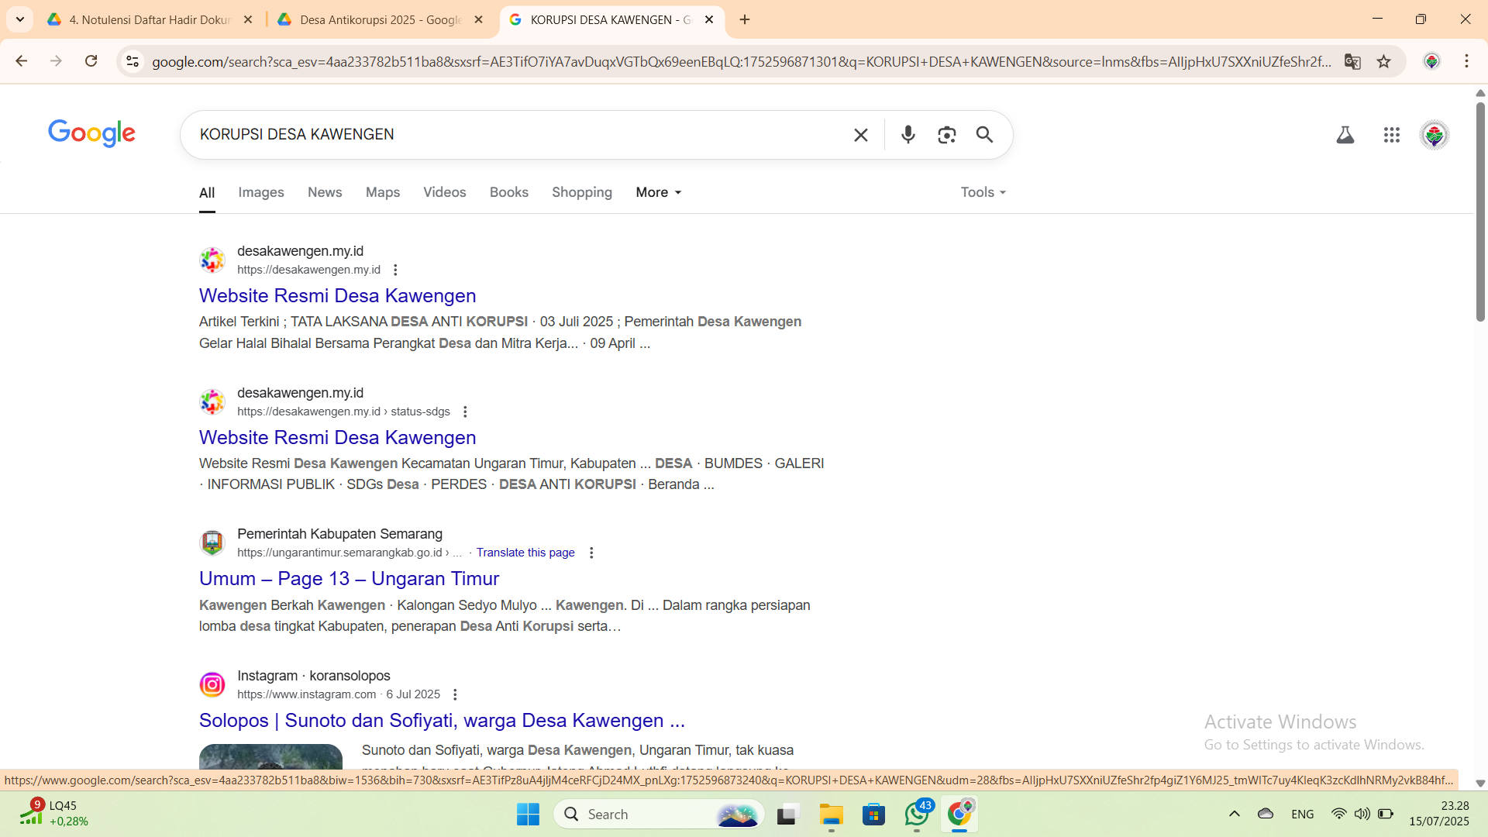Click the voice search microphone icon
This screenshot has width=1488, height=837.
[x=908, y=135]
